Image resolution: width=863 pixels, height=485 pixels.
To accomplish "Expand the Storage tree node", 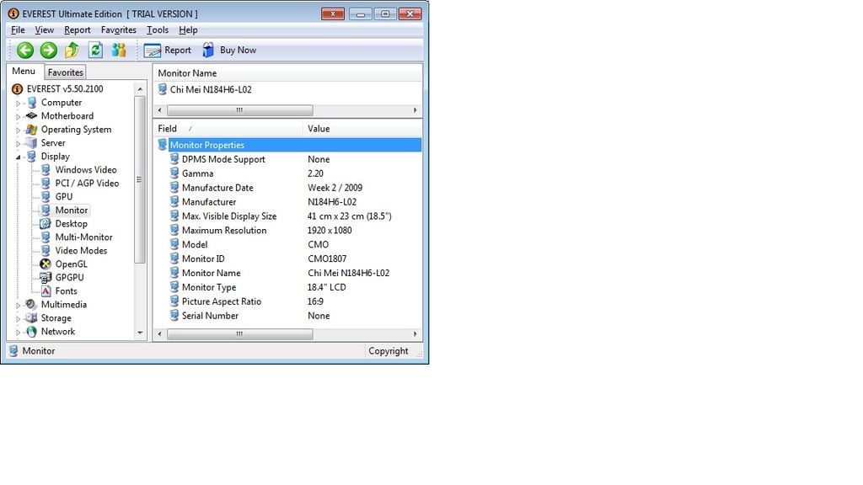I will click(18, 318).
